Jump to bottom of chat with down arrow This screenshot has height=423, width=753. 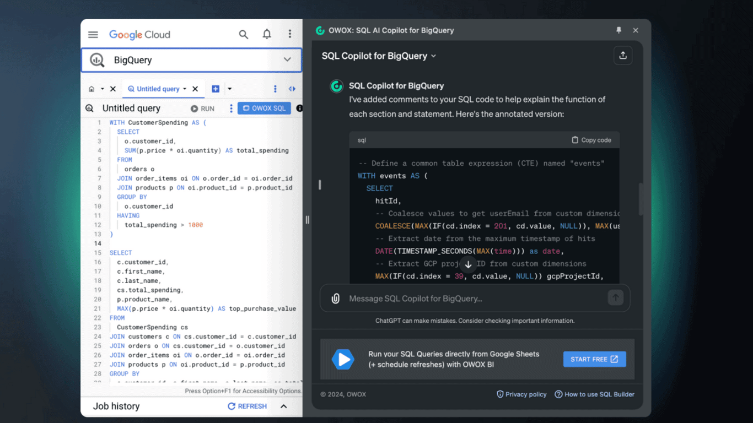[468, 264]
